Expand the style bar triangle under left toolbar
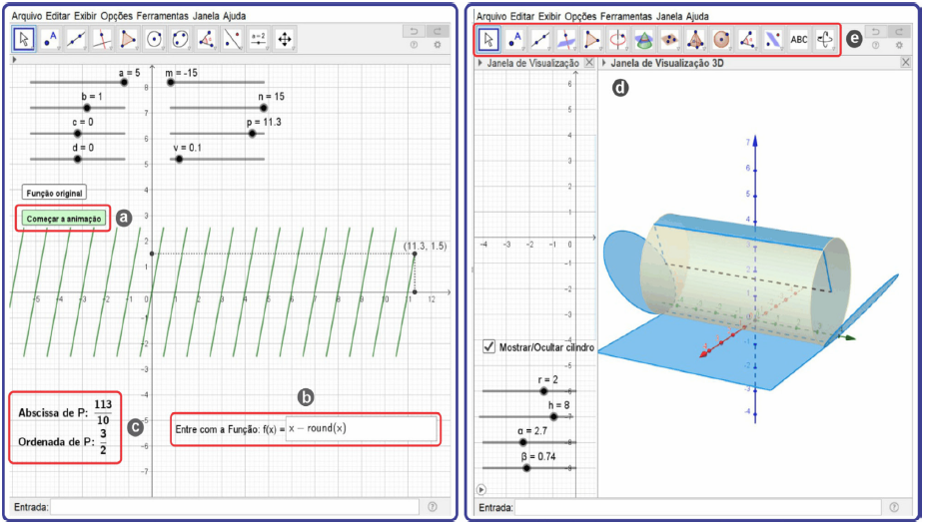This screenshot has height=526, width=927. [x=14, y=61]
